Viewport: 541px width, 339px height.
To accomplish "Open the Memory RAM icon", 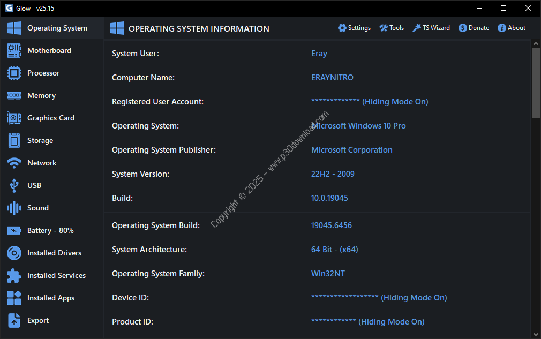I will click(14, 95).
